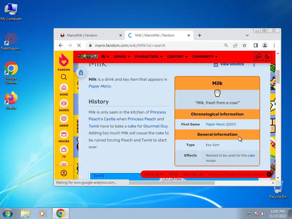Image resolution: width=292 pixels, height=219 pixels.
Task: Click Follow on IG in red bar
Action: click(154, 174)
